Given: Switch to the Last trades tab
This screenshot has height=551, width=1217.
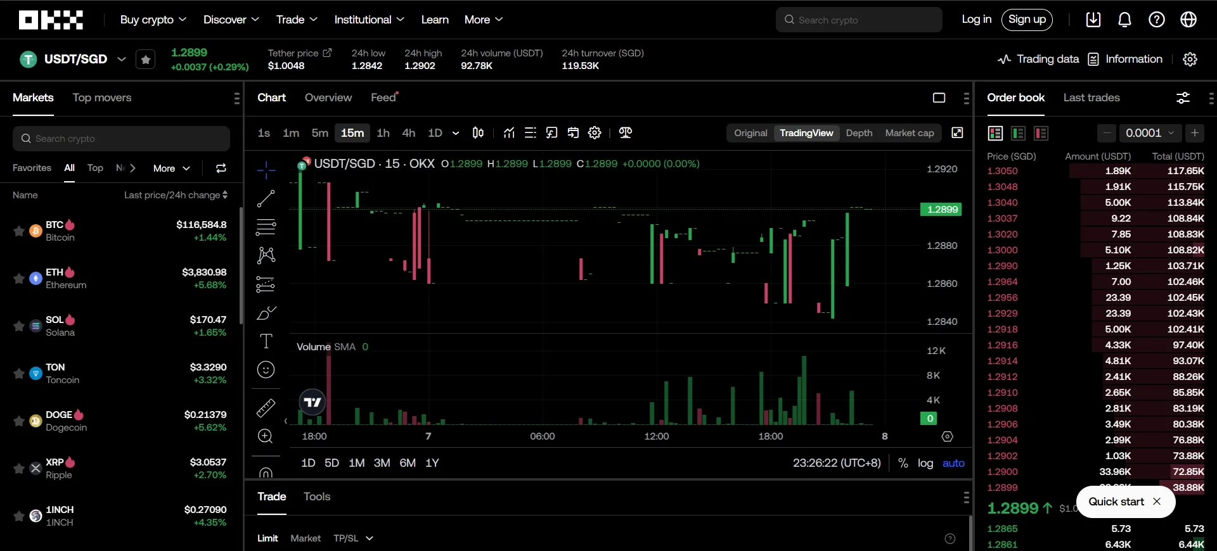Looking at the screenshot, I should (x=1091, y=98).
